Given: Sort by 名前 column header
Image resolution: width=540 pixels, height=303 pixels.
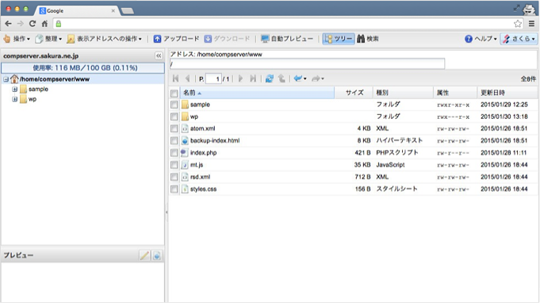Looking at the screenshot, I should coord(257,93).
